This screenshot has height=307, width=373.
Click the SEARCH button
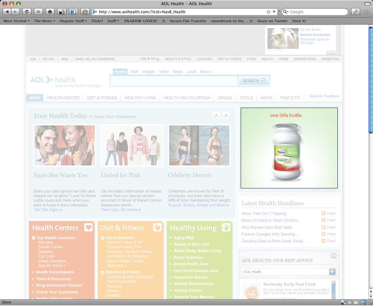[x=254, y=80]
